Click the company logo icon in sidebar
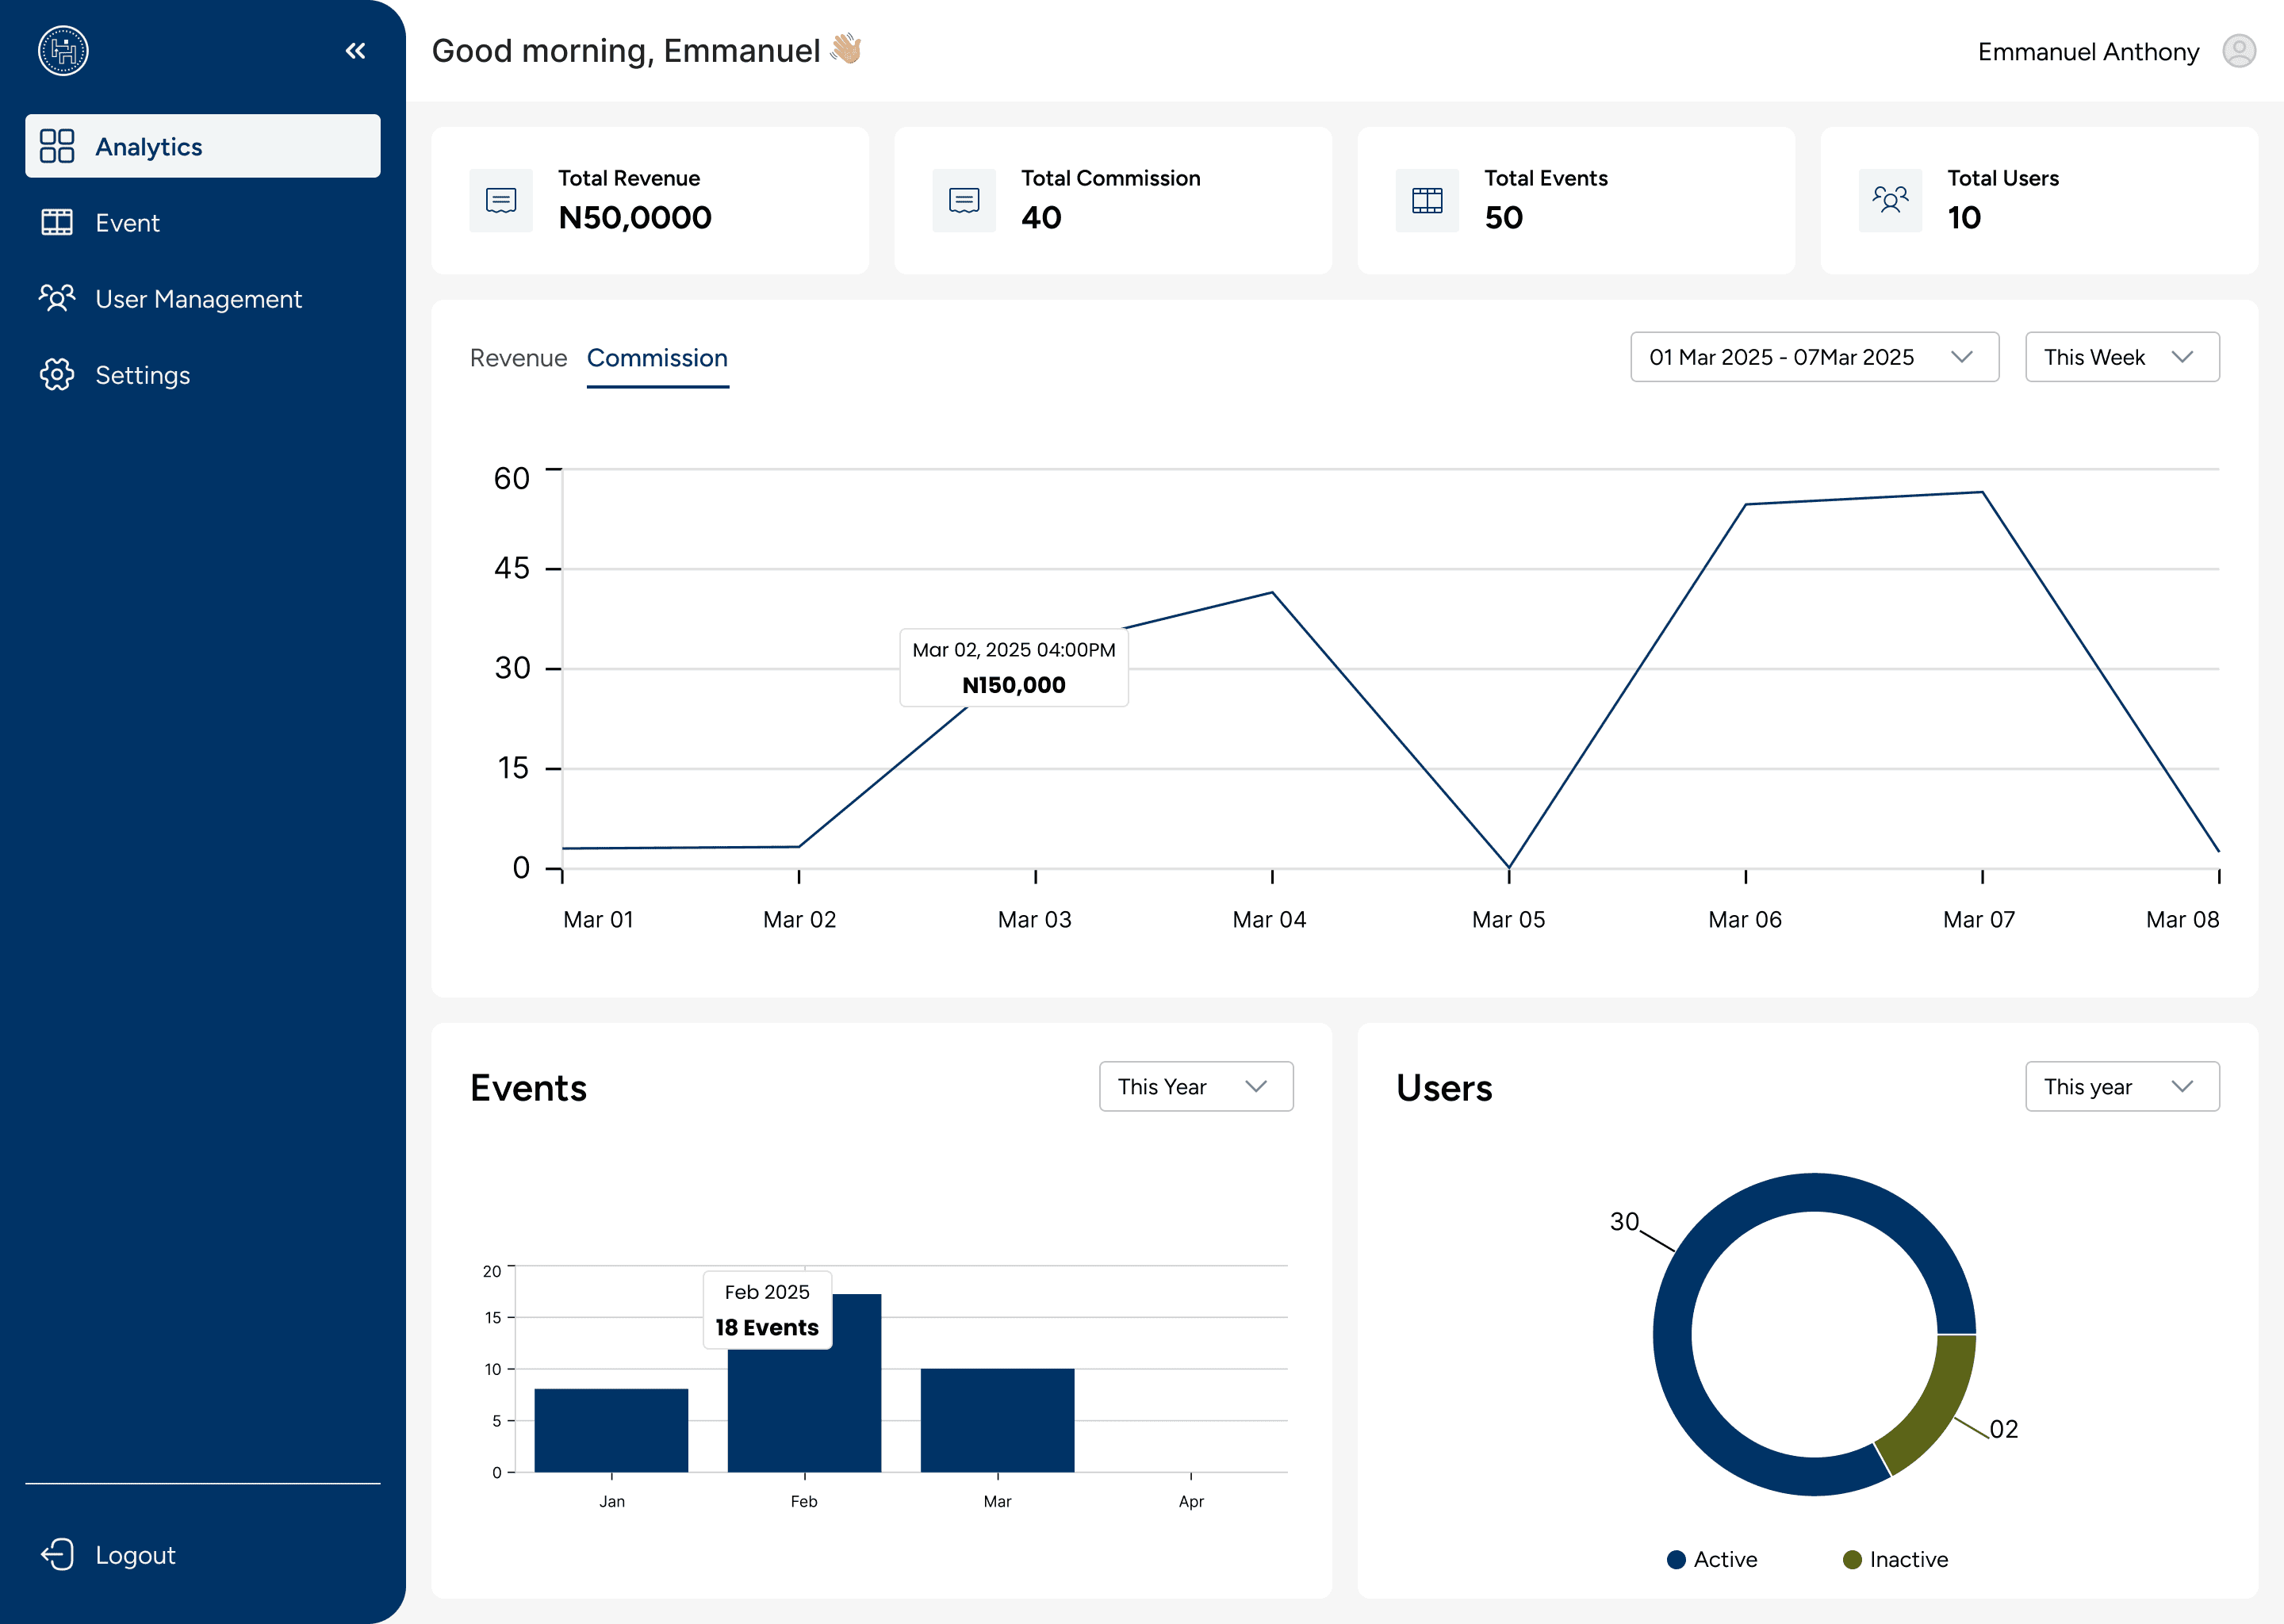This screenshot has height=1624, width=2284. point(63,51)
